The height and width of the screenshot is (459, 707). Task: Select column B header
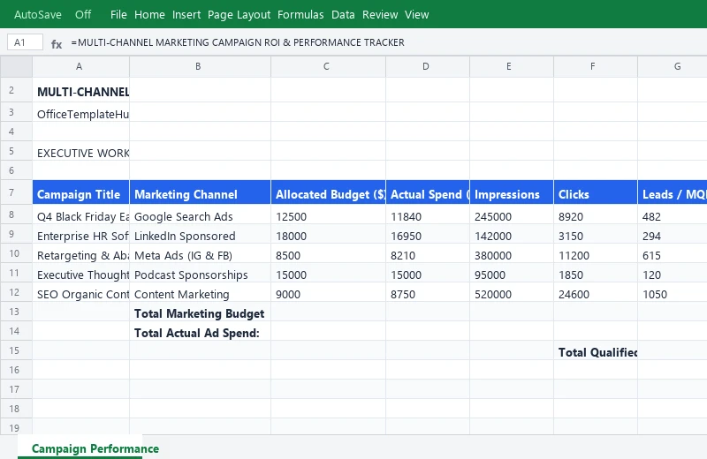click(x=201, y=67)
